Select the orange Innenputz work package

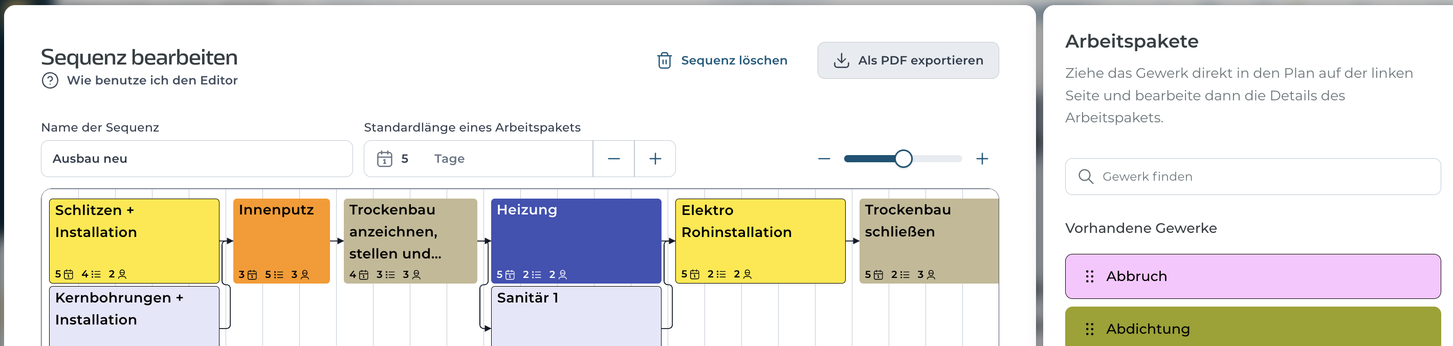tap(281, 241)
